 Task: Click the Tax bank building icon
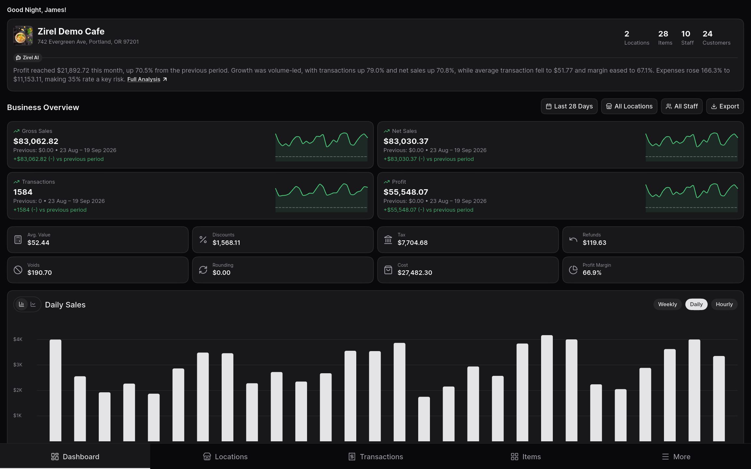click(x=388, y=240)
